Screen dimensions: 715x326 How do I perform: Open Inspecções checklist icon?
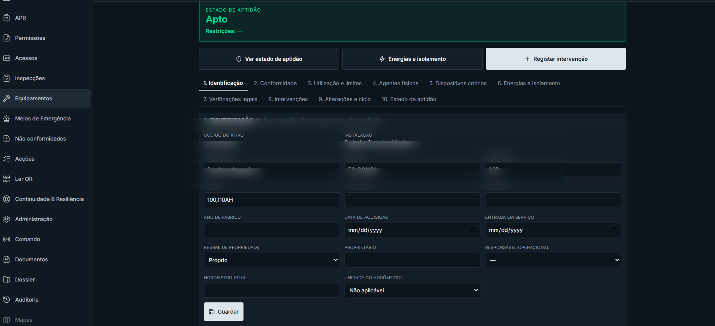click(7, 78)
